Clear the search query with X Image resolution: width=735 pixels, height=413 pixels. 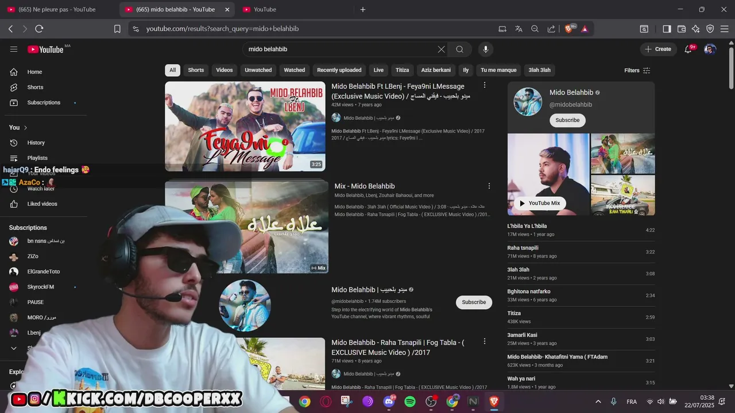tap(441, 49)
